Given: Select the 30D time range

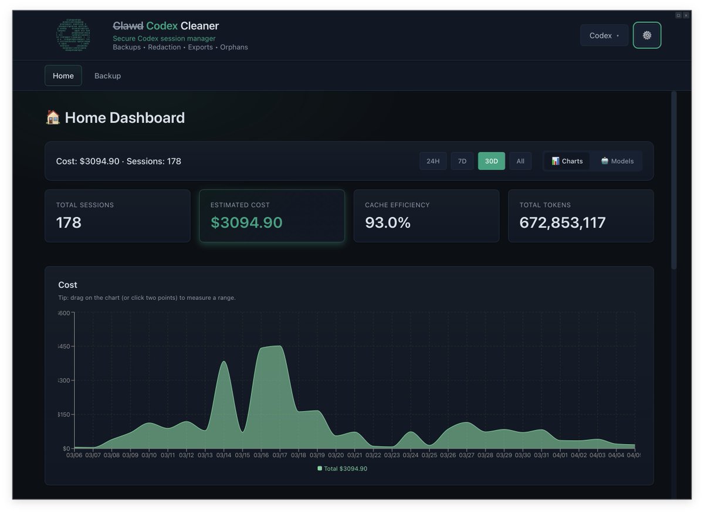Looking at the screenshot, I should pos(492,161).
